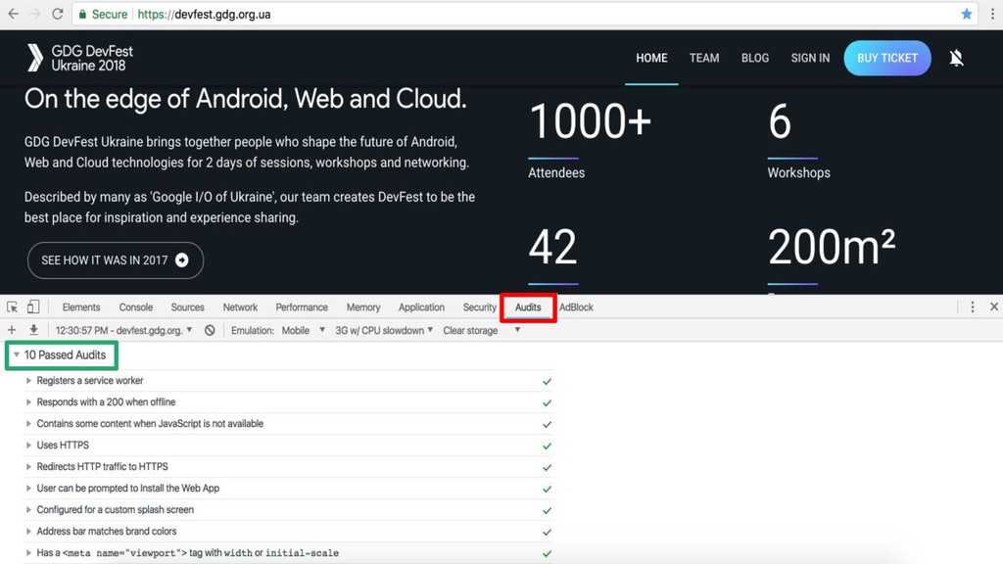Switch to the Security tab
This screenshot has height=564, width=1003.
[x=479, y=306]
